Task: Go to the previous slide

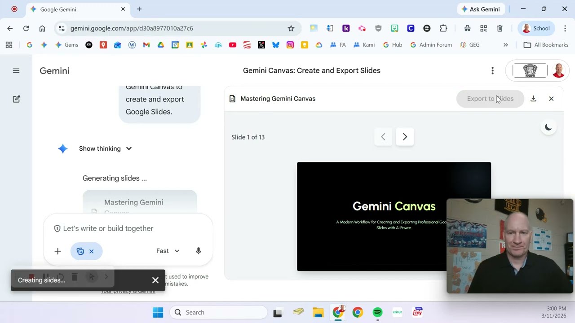Action: pyautogui.click(x=383, y=137)
